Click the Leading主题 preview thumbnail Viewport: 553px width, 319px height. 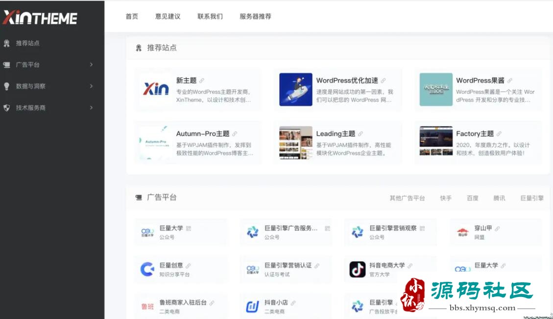(x=295, y=142)
